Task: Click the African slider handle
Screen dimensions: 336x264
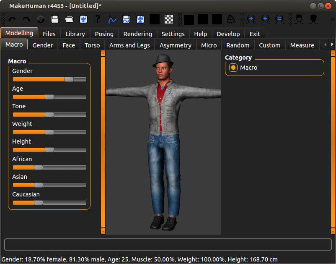Action: click(x=39, y=167)
